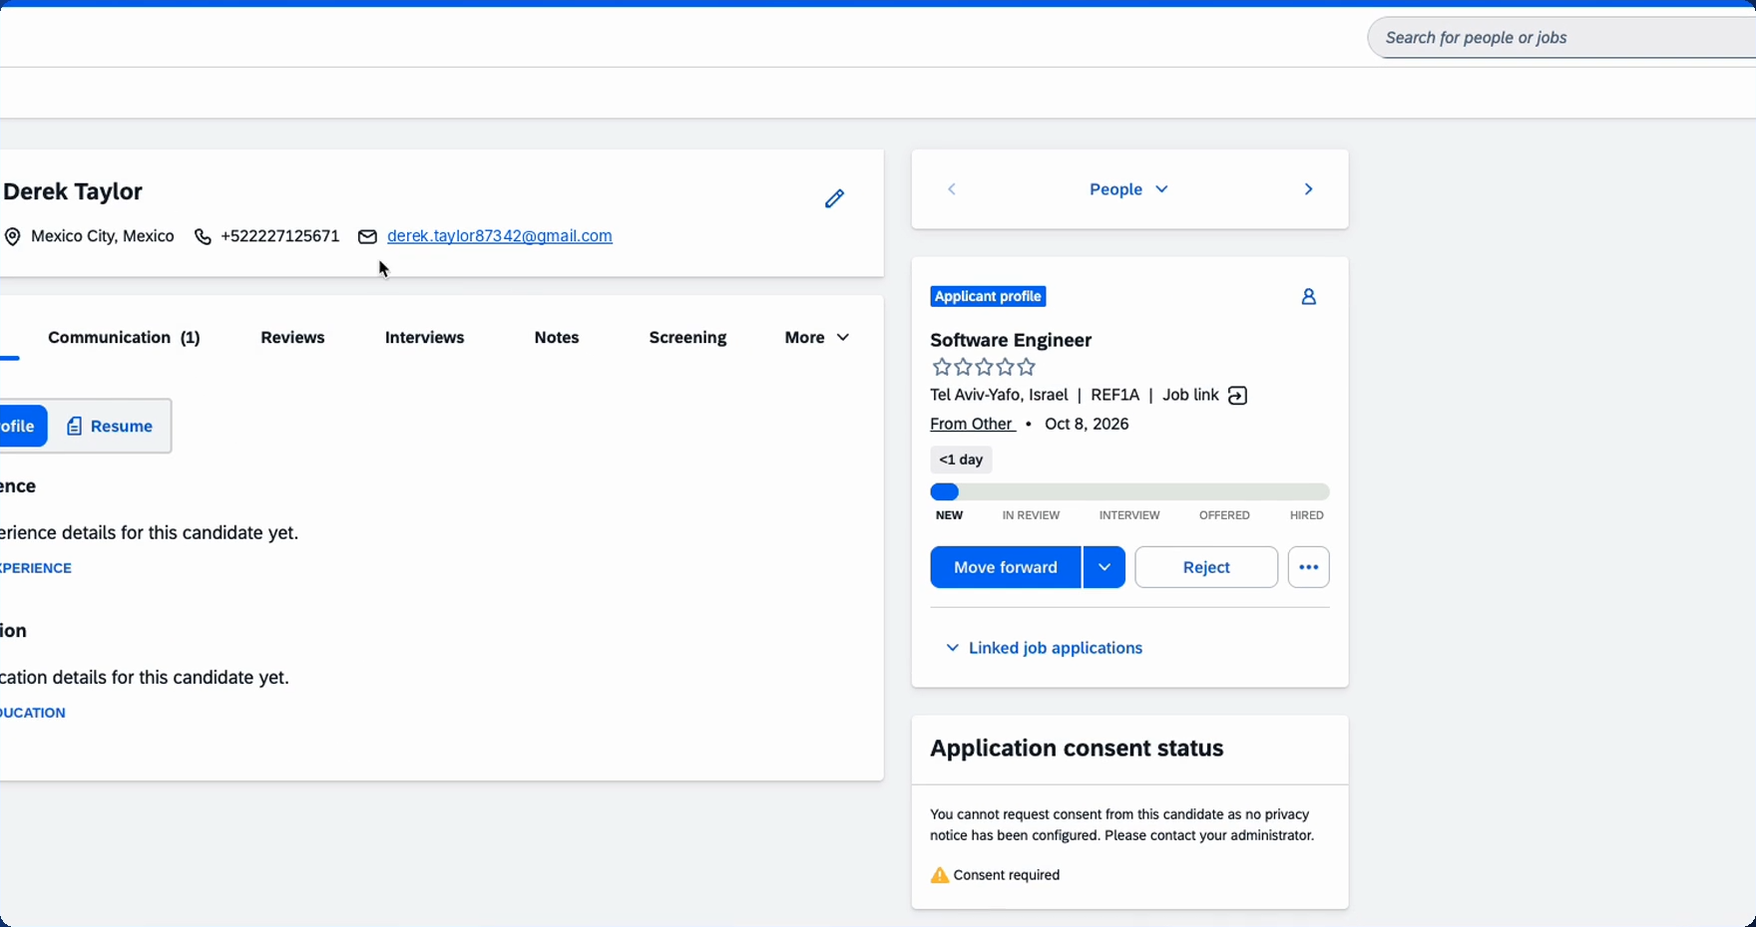Rate candidate with the fourth star
Viewport: 1756px width, 927px height.
(1005, 367)
